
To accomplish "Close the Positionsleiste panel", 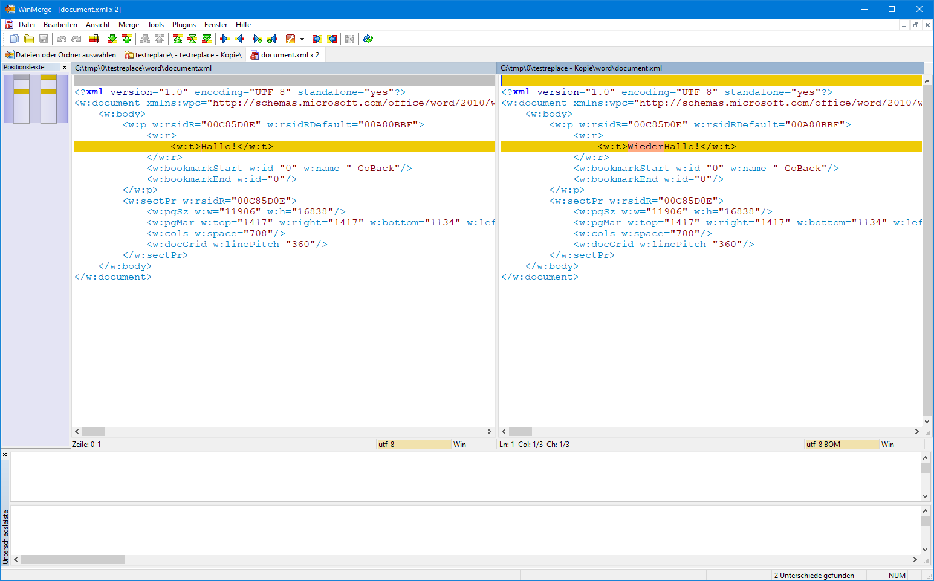I will pyautogui.click(x=65, y=68).
